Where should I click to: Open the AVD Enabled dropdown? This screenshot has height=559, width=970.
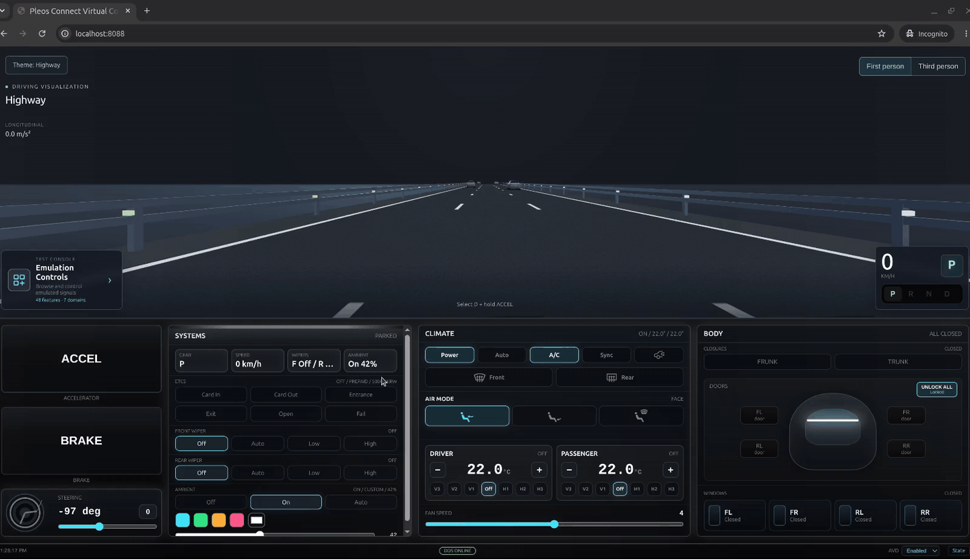pos(922,551)
